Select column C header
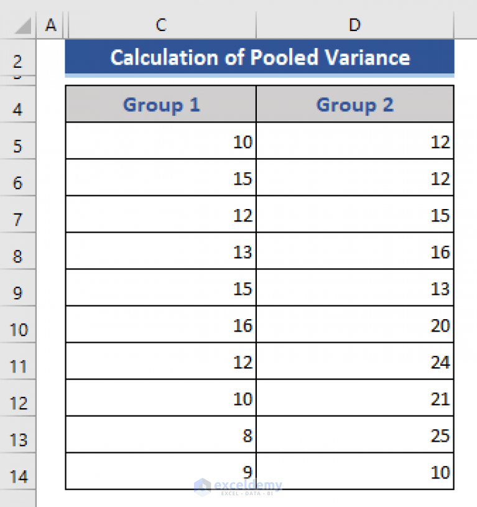This screenshot has width=477, height=507. click(x=160, y=25)
